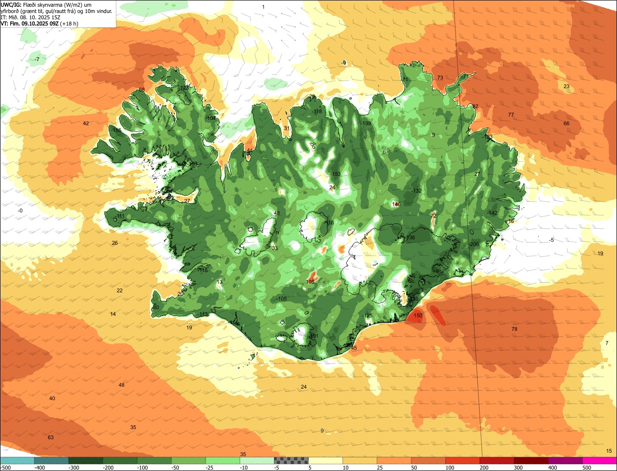The image size is (617, 471).
Task: Click the '-100' legend label
Action: tap(143, 468)
